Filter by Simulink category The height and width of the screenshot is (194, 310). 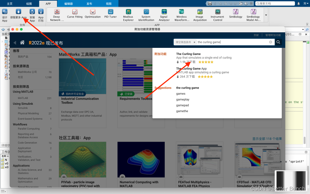pyautogui.click(x=23, y=108)
